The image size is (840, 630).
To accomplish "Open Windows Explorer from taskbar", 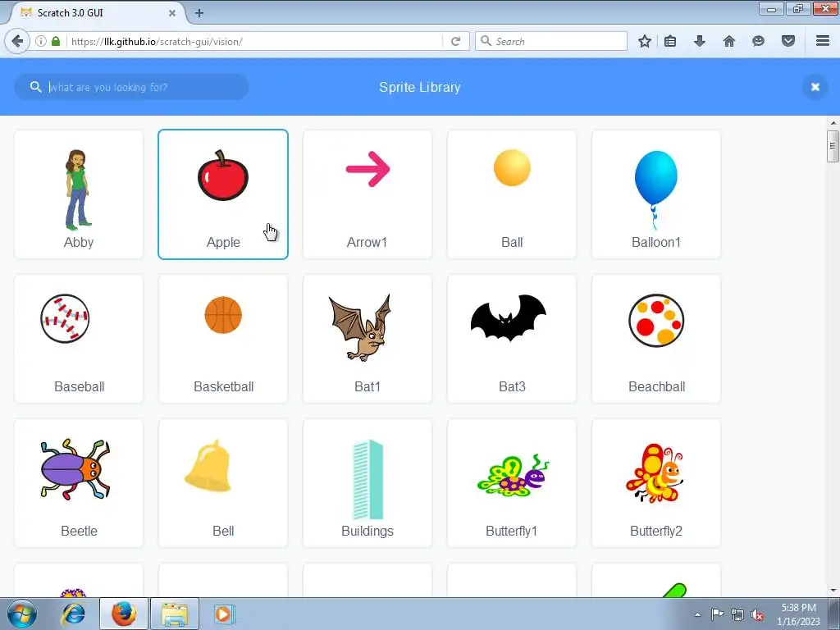I will pos(175,614).
